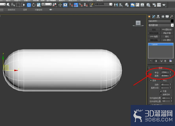Choose the rectangular selection region tool
Viewport: 175px width, 126px height.
(x=18, y=5)
